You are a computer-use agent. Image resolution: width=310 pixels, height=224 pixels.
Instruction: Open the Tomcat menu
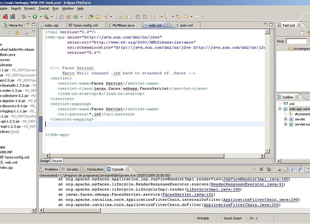pos(44,9)
